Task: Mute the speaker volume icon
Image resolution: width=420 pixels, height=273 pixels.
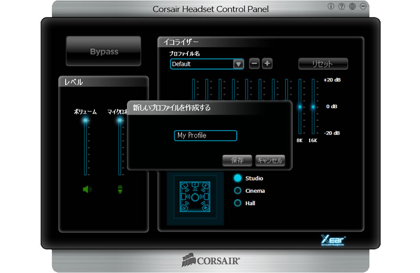Action: (x=87, y=190)
